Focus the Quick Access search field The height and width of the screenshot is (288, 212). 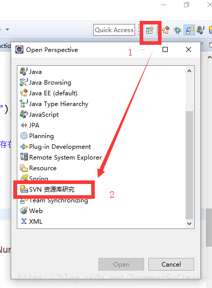[114, 30]
